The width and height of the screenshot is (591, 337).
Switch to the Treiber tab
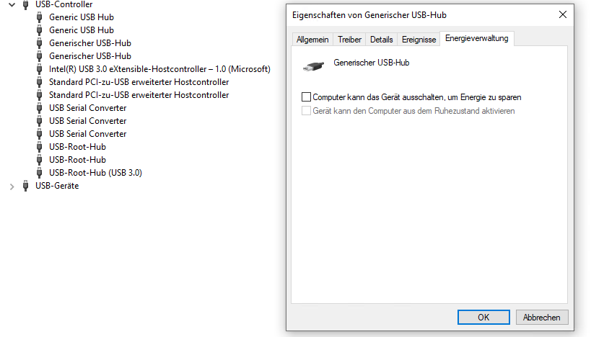pos(349,40)
